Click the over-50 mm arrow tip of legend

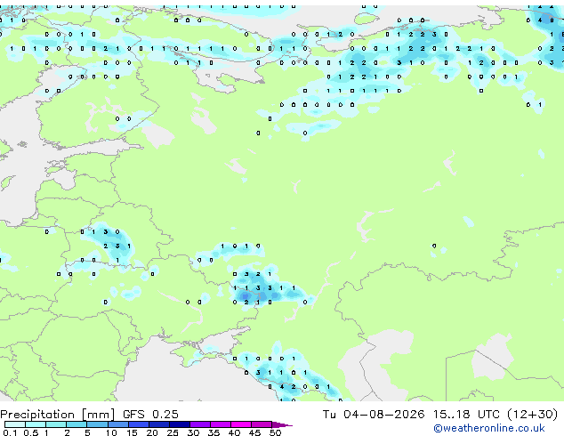click(282, 424)
